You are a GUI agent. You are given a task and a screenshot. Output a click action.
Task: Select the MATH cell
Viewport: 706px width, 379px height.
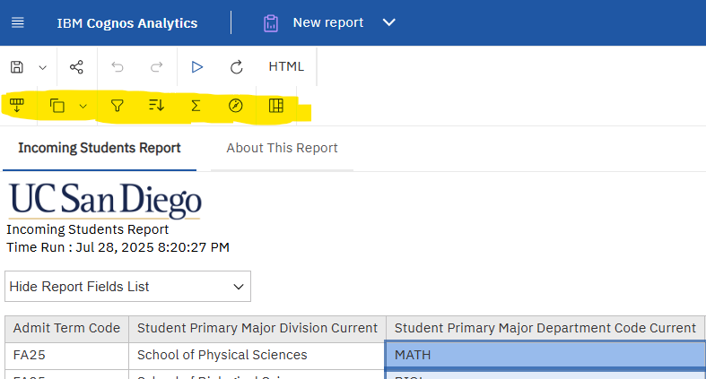point(545,355)
